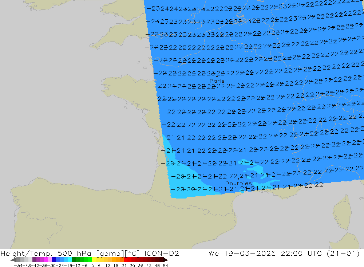Click the Dourbies location dot marker
The image size is (364, 267).
pos(238,178)
